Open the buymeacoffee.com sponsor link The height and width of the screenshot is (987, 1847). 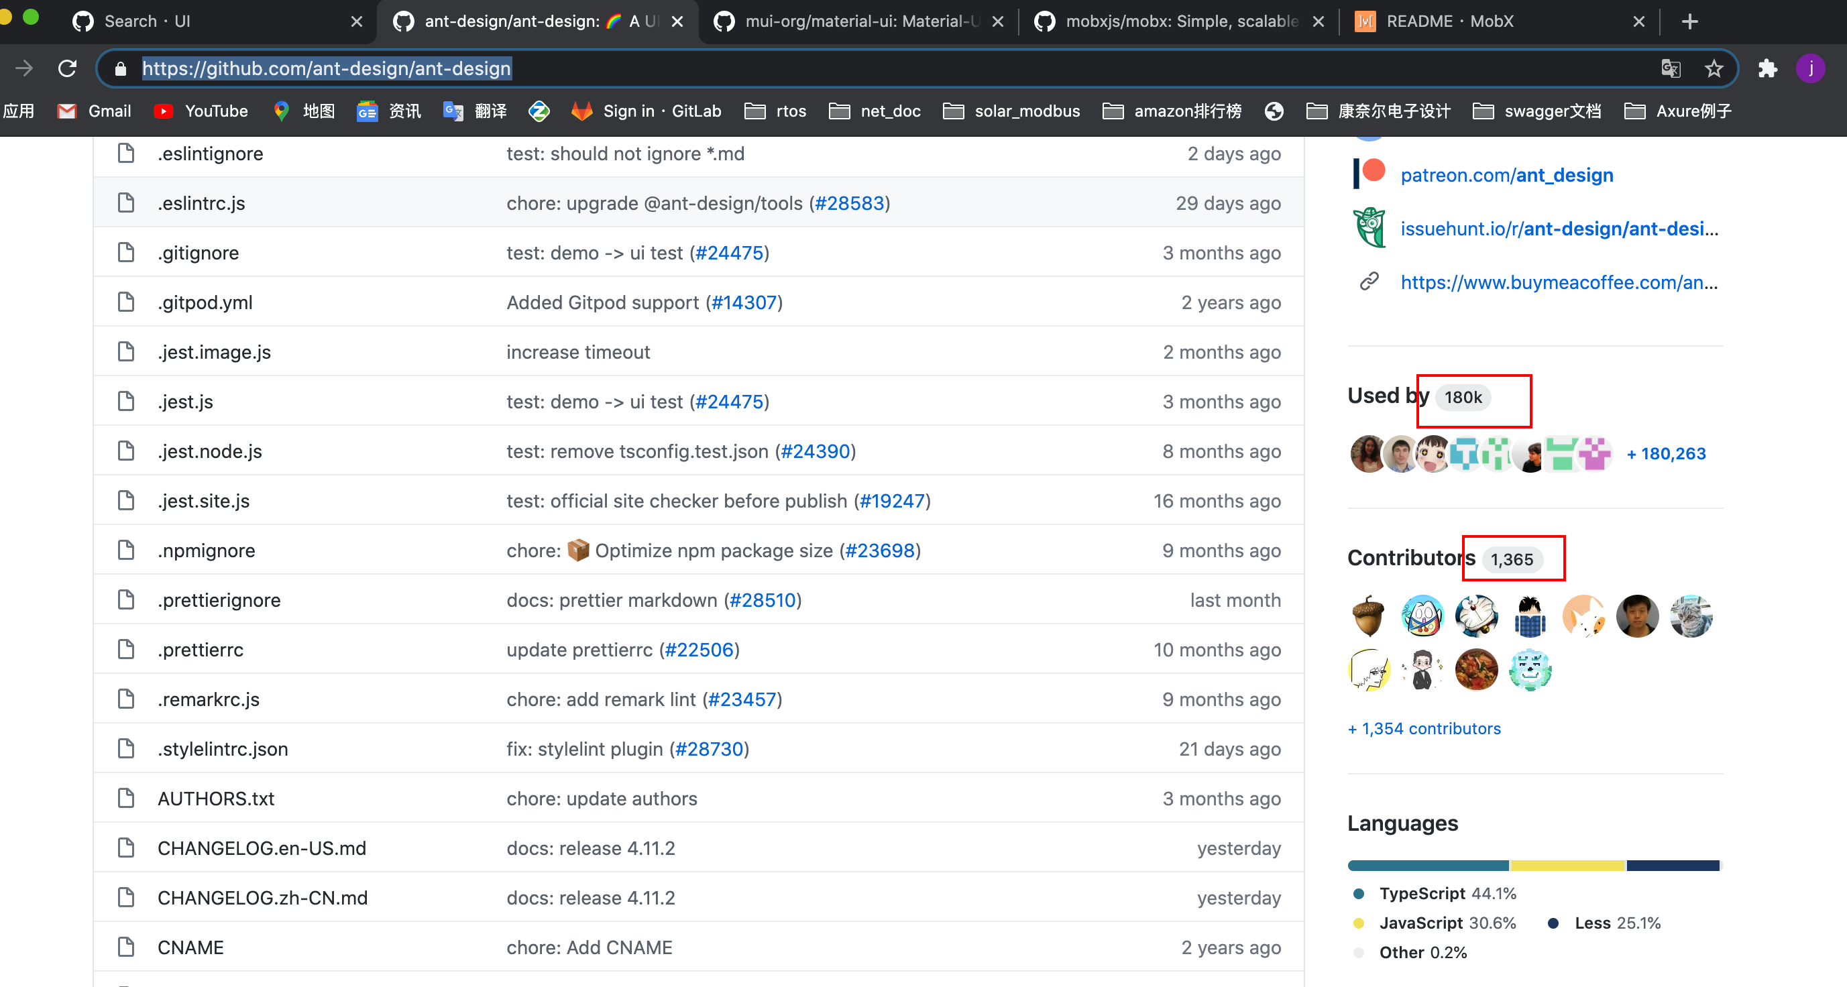click(x=1559, y=282)
